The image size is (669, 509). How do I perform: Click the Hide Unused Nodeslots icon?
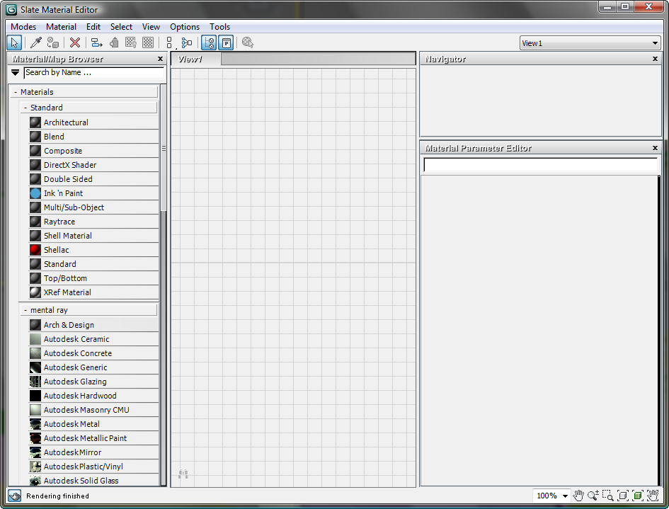click(x=114, y=42)
